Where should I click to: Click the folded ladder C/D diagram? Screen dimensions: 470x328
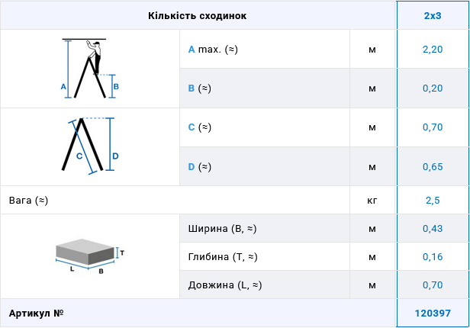pyautogui.click(x=90, y=146)
